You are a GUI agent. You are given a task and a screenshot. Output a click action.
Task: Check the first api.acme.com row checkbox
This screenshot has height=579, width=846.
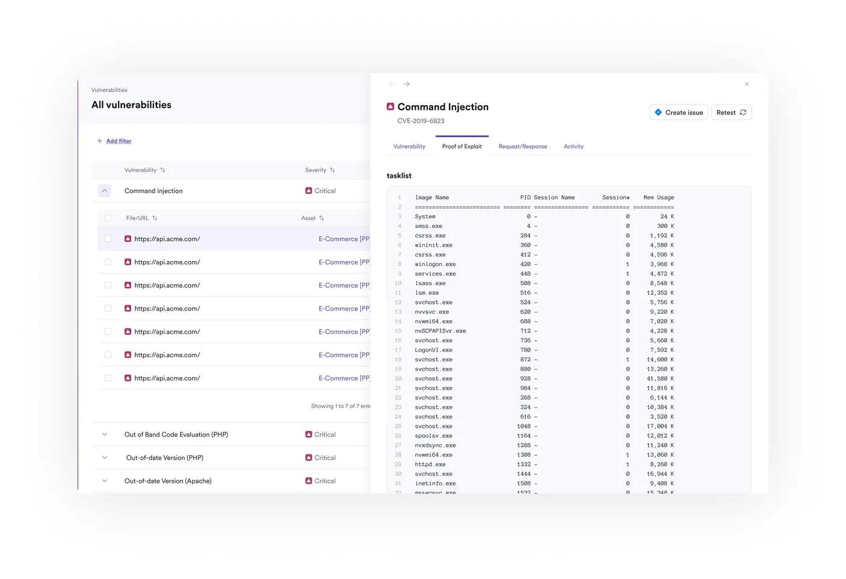tap(108, 239)
